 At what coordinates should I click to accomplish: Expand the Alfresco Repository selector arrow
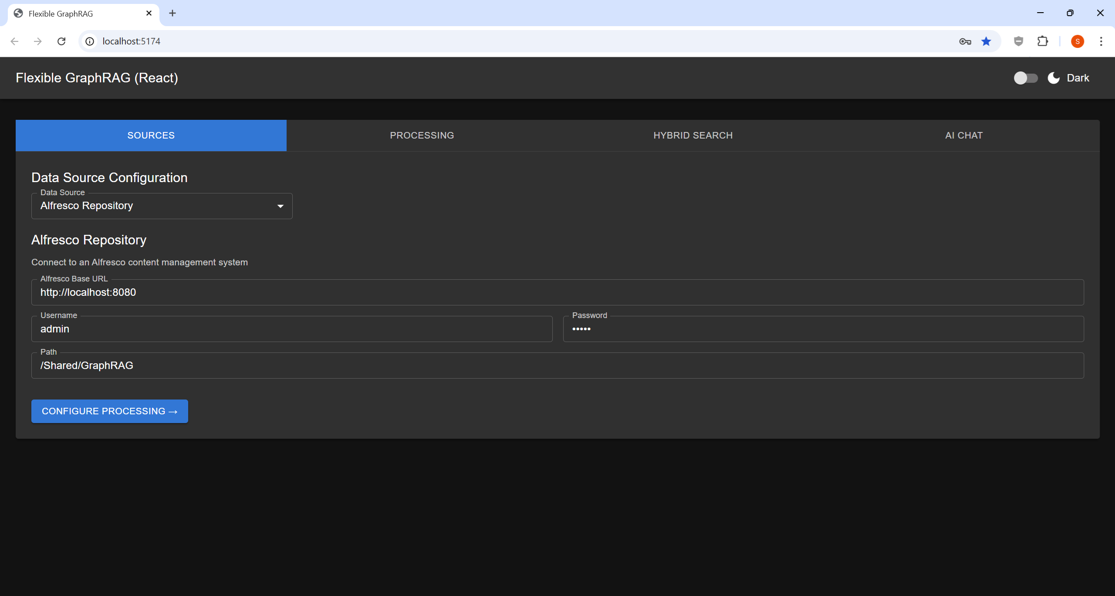(x=280, y=206)
